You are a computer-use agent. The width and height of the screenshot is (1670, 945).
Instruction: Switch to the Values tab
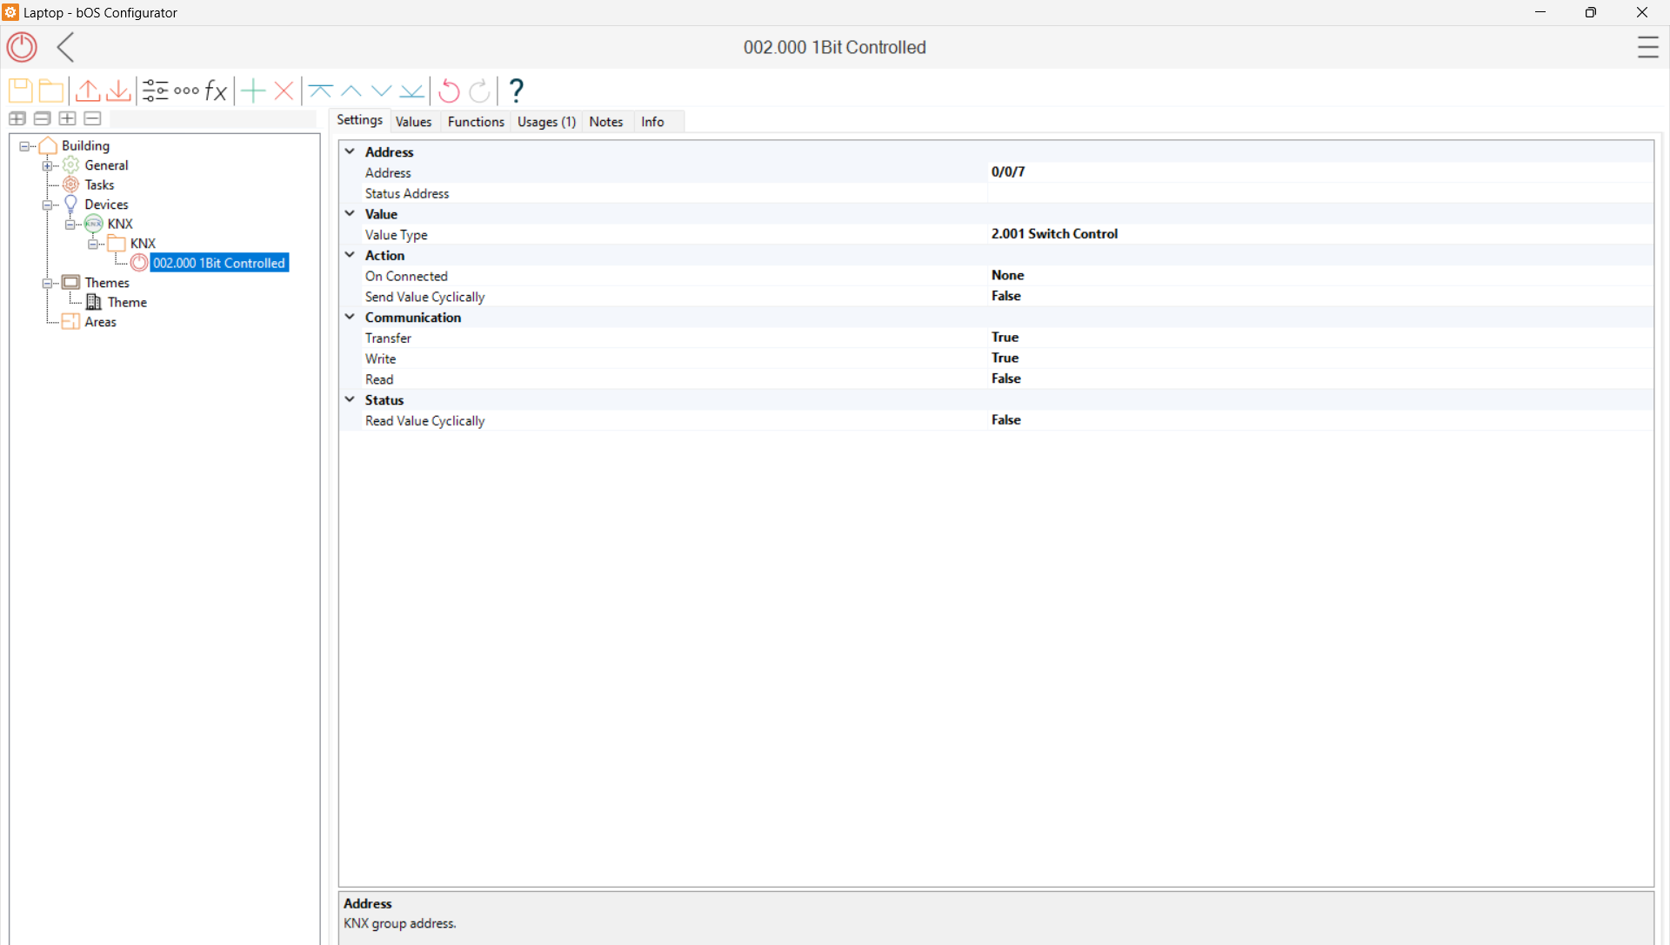pos(413,122)
